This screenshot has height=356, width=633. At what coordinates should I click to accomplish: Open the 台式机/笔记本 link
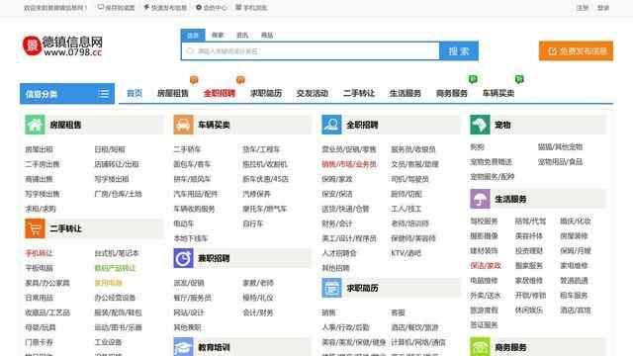click(x=117, y=253)
